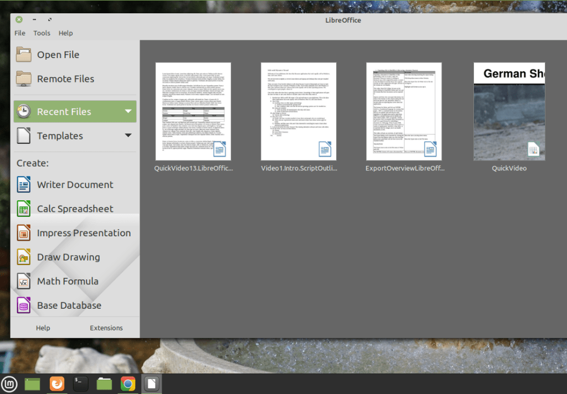Click the Base Database icon
This screenshot has width=567, height=394.
pos(24,305)
